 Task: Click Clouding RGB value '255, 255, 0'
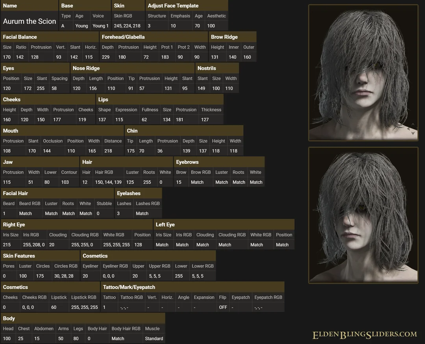[x=82, y=245]
